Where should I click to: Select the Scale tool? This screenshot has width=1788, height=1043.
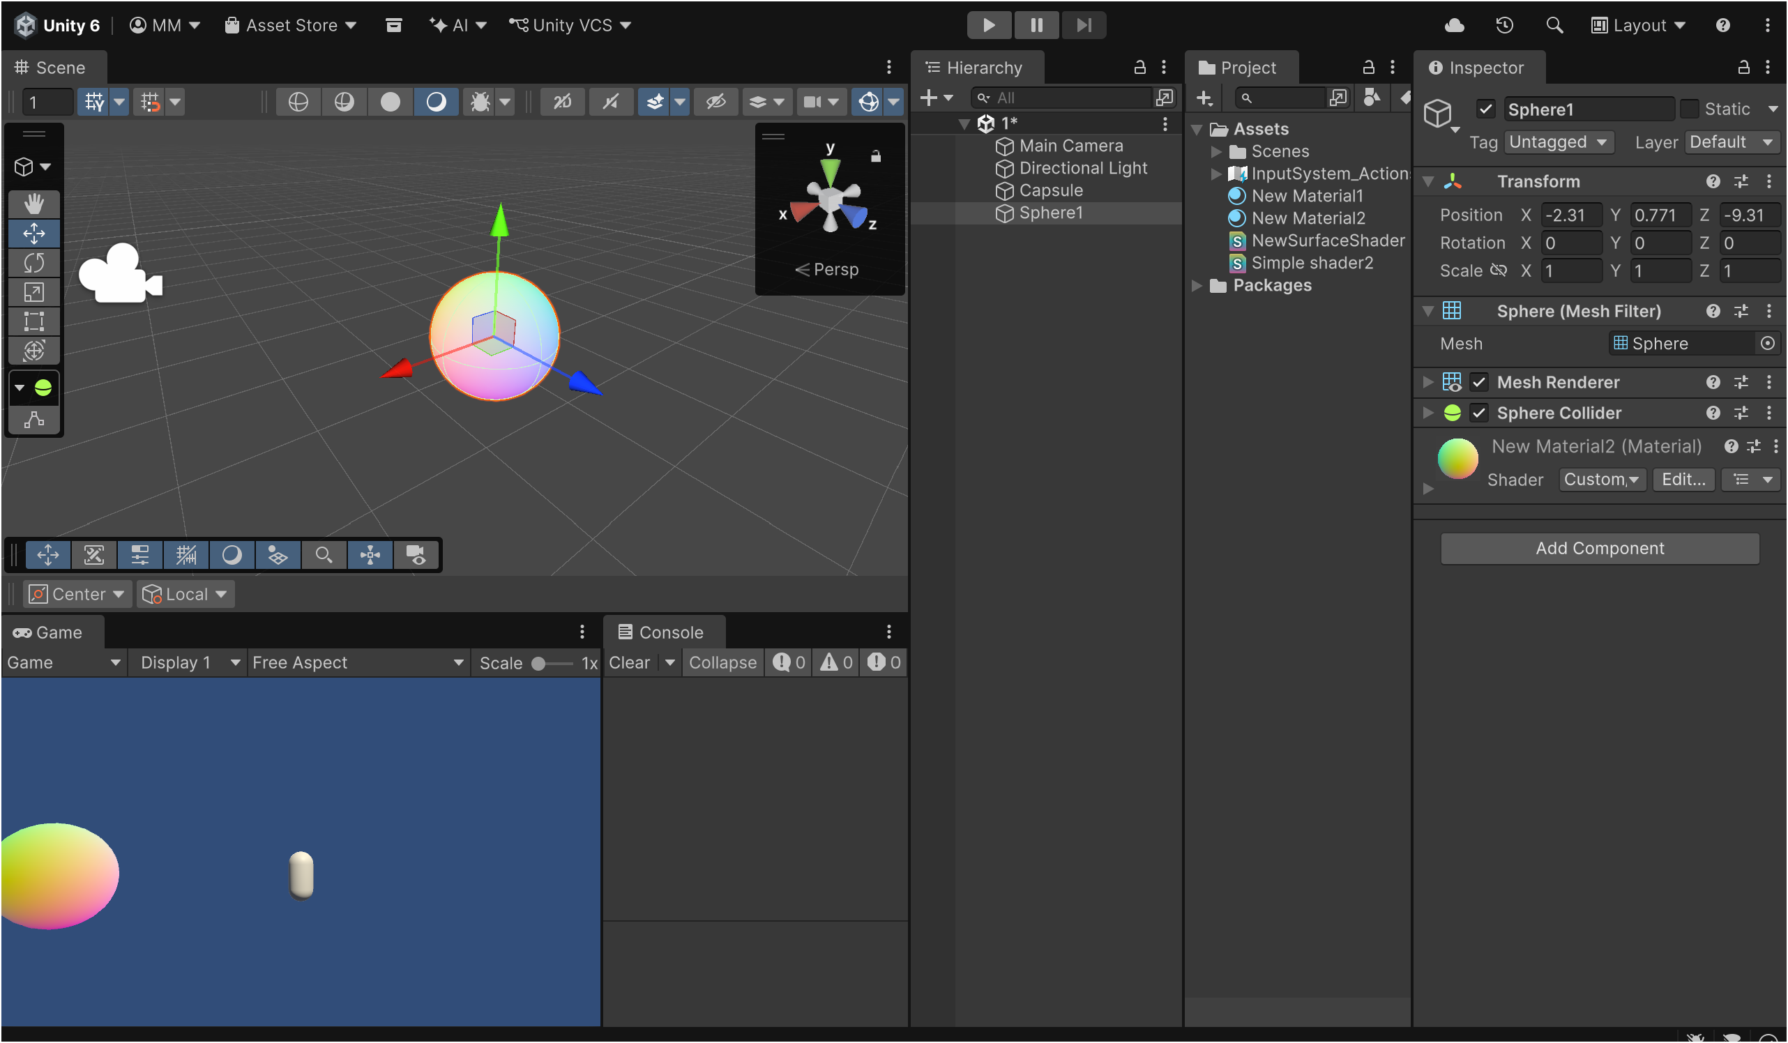[x=34, y=291]
